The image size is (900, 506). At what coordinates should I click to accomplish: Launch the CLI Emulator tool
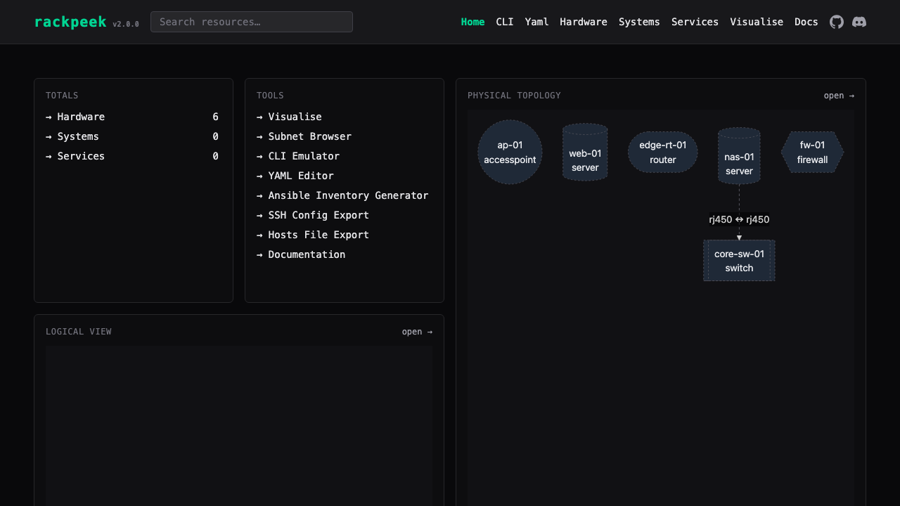[298, 156]
